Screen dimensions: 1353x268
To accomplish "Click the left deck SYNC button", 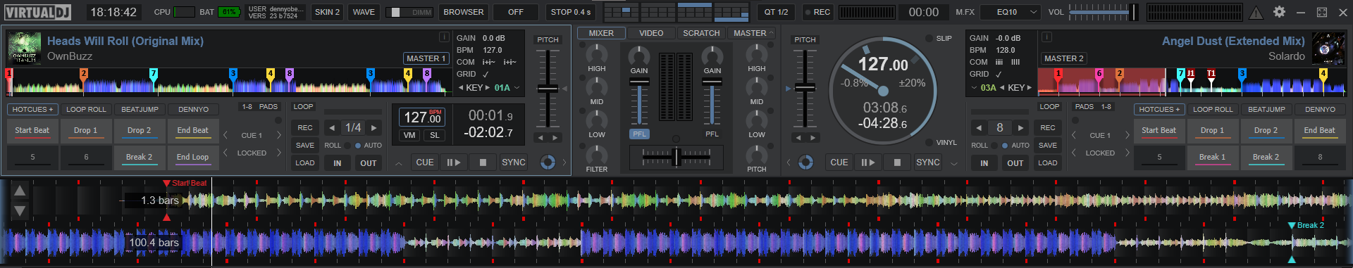I will (x=513, y=162).
